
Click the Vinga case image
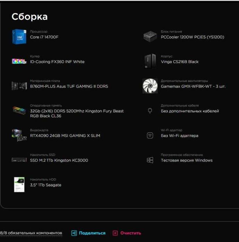[x=150, y=61]
